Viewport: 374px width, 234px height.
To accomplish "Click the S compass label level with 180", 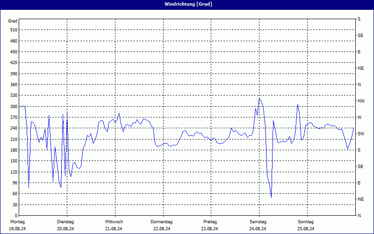I will tap(359, 150).
